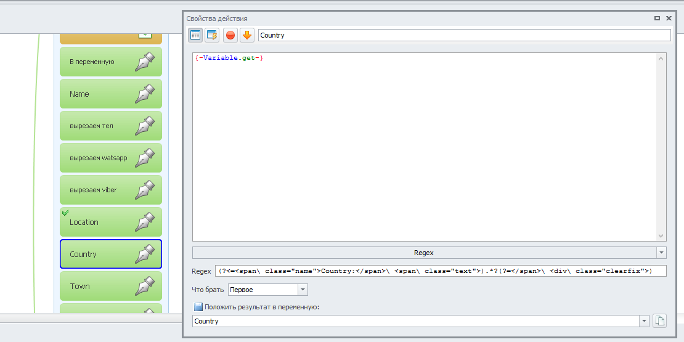This screenshot has height=342, width=684.
Task: Select the Town action block
Action: click(x=111, y=286)
